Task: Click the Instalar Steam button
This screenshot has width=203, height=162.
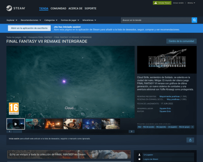Action: [162, 3]
